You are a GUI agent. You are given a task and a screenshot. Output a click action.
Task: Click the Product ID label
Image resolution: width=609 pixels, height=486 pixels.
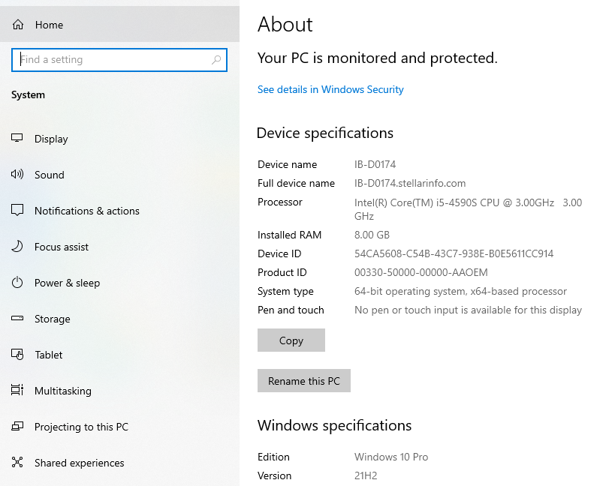click(282, 272)
